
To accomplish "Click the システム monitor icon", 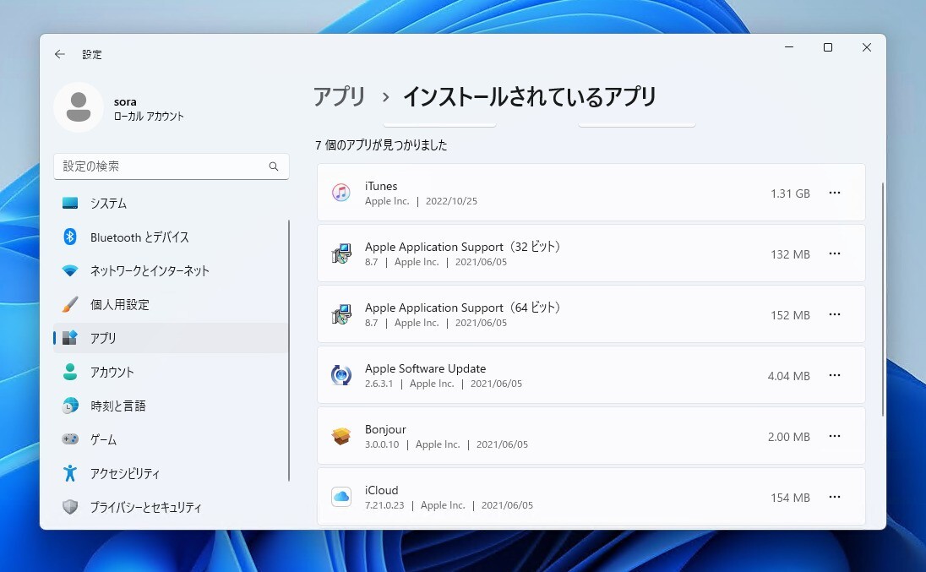I will 70,203.
